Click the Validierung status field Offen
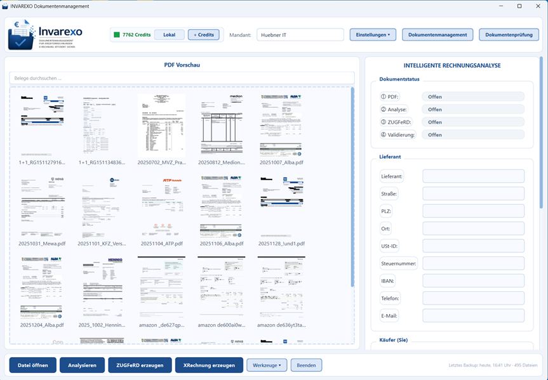This screenshot has height=380, width=548. [x=473, y=134]
